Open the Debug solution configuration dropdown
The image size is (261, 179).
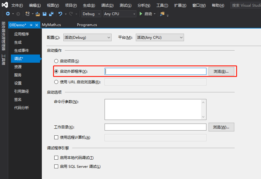pyautogui.click(x=91, y=14)
